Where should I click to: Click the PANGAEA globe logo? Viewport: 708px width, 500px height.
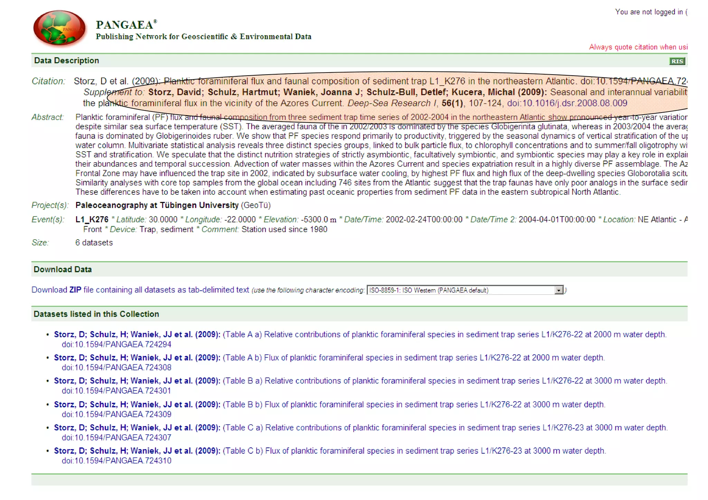(x=59, y=28)
